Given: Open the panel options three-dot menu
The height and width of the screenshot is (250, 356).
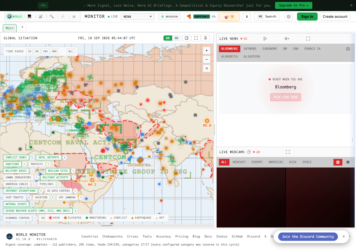Looking at the screenshot, I should pos(352,139).
